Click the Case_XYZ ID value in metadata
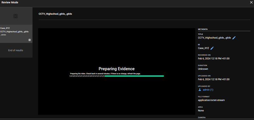The width and height of the screenshot is (254, 120). tap(204, 48)
